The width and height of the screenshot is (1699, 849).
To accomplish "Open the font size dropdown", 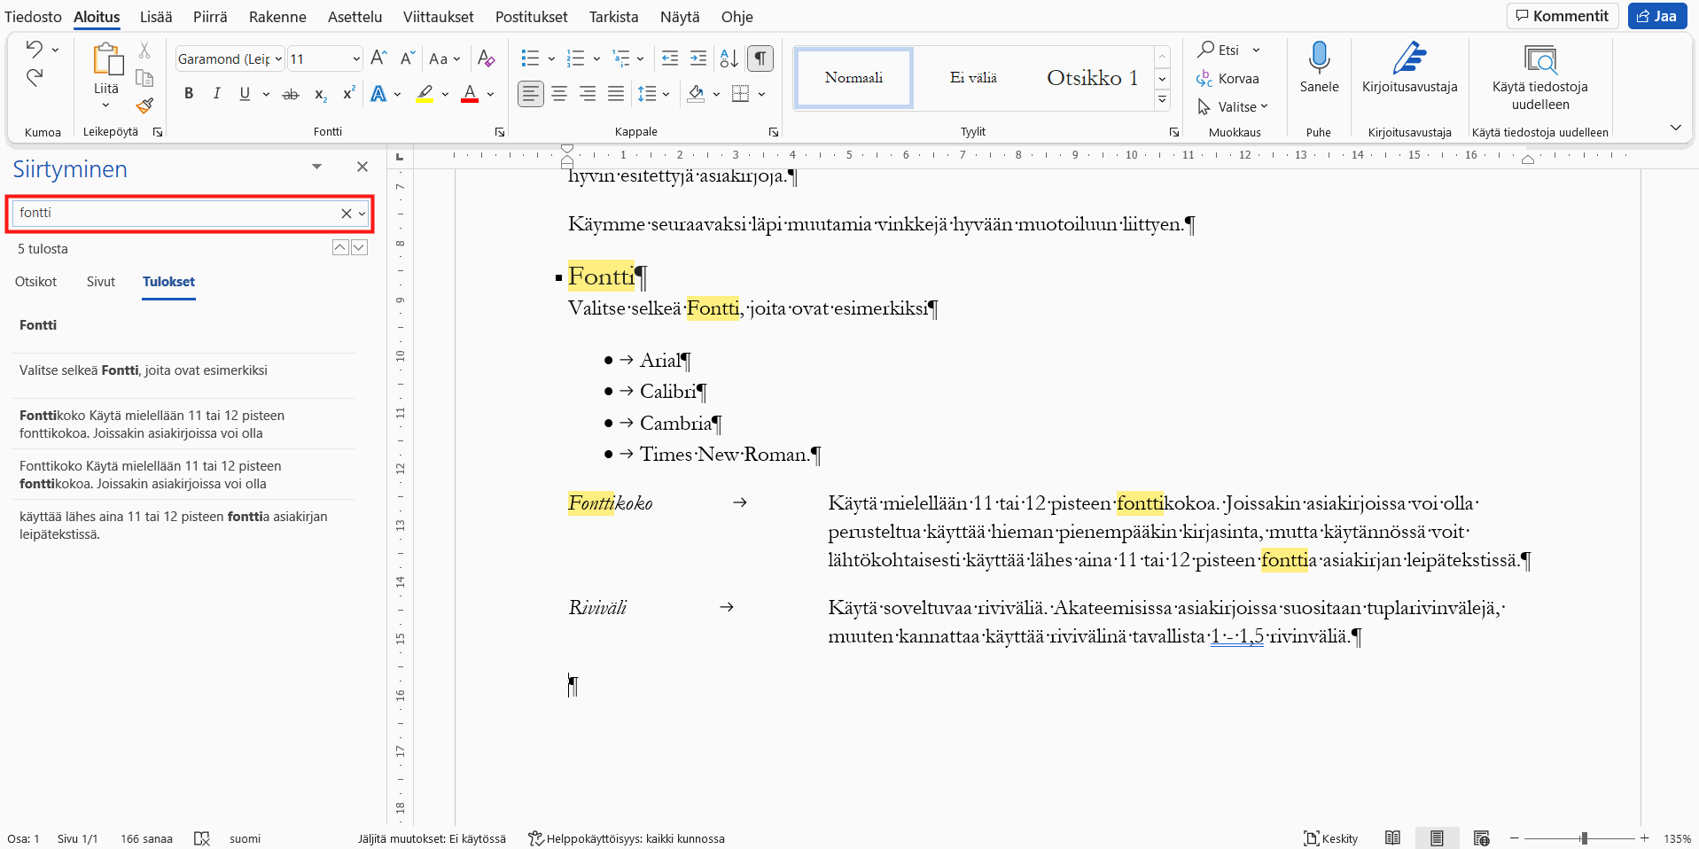I will click(x=356, y=58).
